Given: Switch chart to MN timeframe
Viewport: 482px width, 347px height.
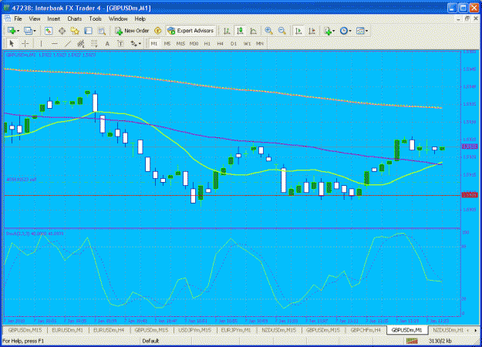Looking at the screenshot, I should [260, 44].
